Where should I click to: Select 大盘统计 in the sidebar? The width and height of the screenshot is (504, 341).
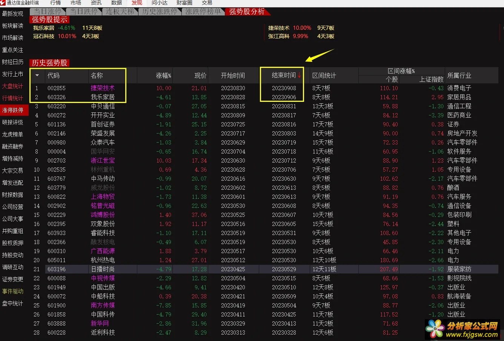[x=12, y=86]
